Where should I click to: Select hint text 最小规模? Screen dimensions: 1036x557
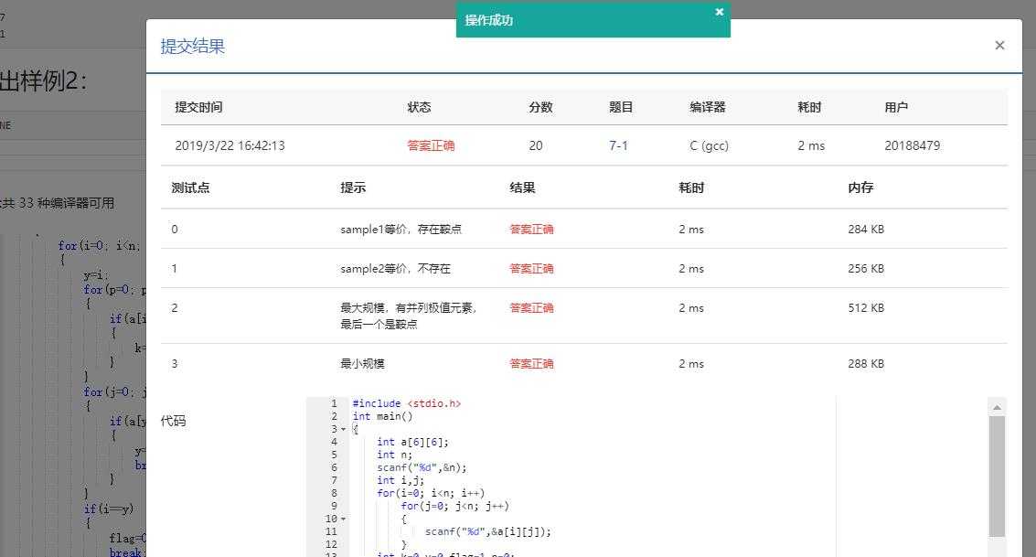click(362, 364)
